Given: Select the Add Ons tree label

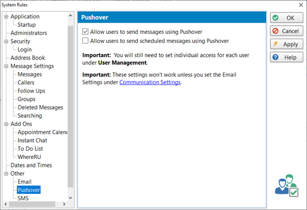Looking at the screenshot, I should [x=21, y=124].
